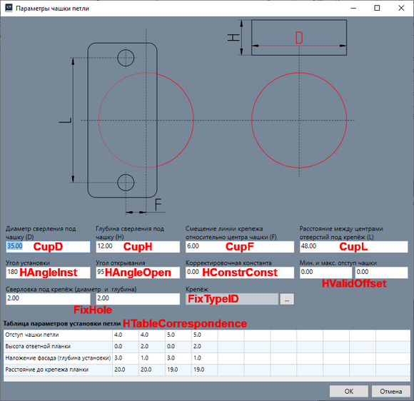Edit the Корректировочная константа field
The width and height of the screenshot is (414, 401).
tap(240, 273)
